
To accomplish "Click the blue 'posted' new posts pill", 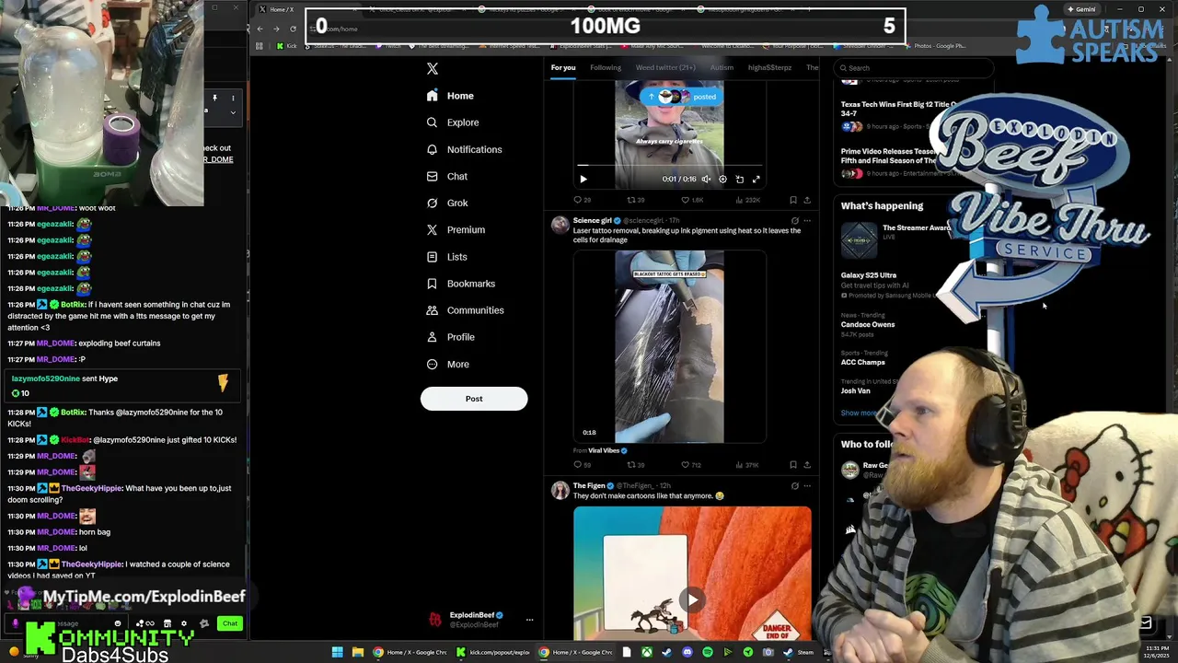I will tap(682, 96).
